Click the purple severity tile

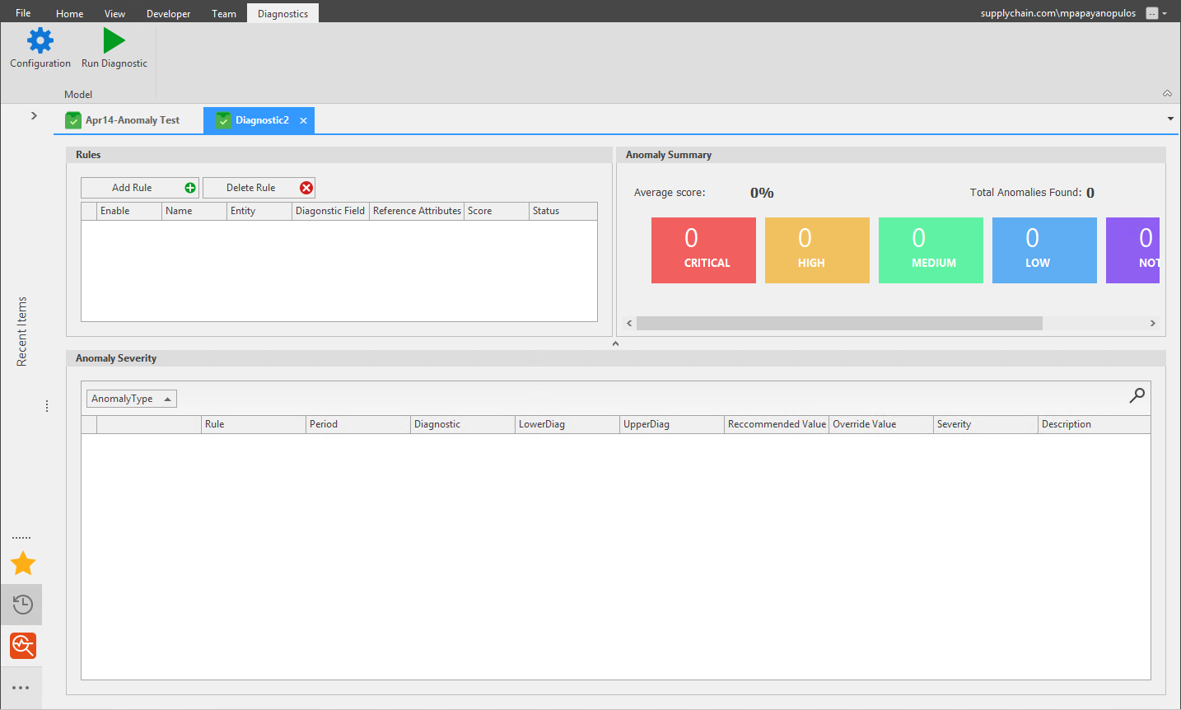1132,250
